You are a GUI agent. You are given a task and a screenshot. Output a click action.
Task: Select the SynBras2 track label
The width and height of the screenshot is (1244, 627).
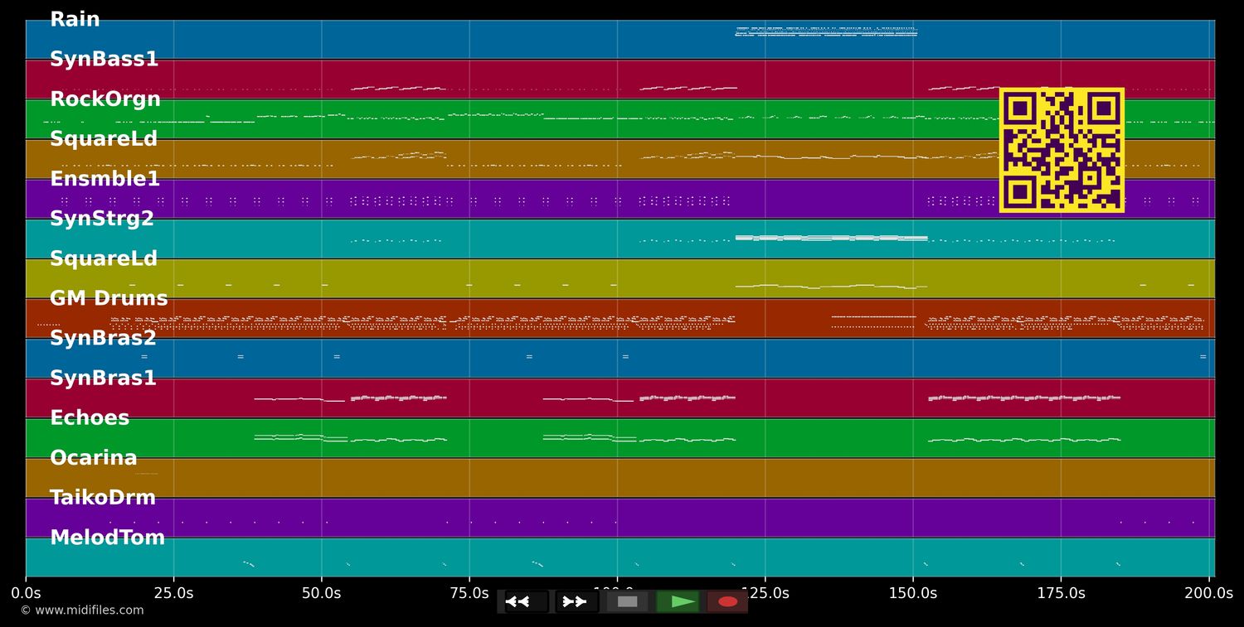(x=103, y=339)
